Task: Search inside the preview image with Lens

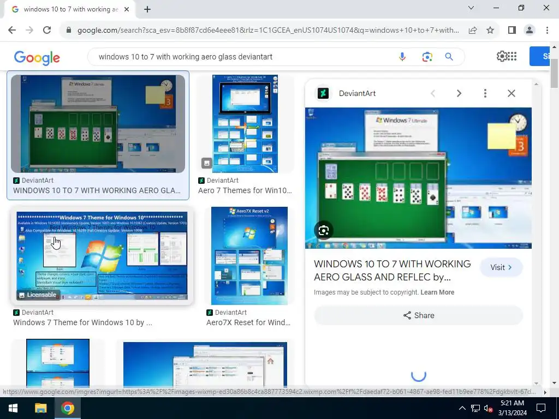Action: click(x=324, y=231)
